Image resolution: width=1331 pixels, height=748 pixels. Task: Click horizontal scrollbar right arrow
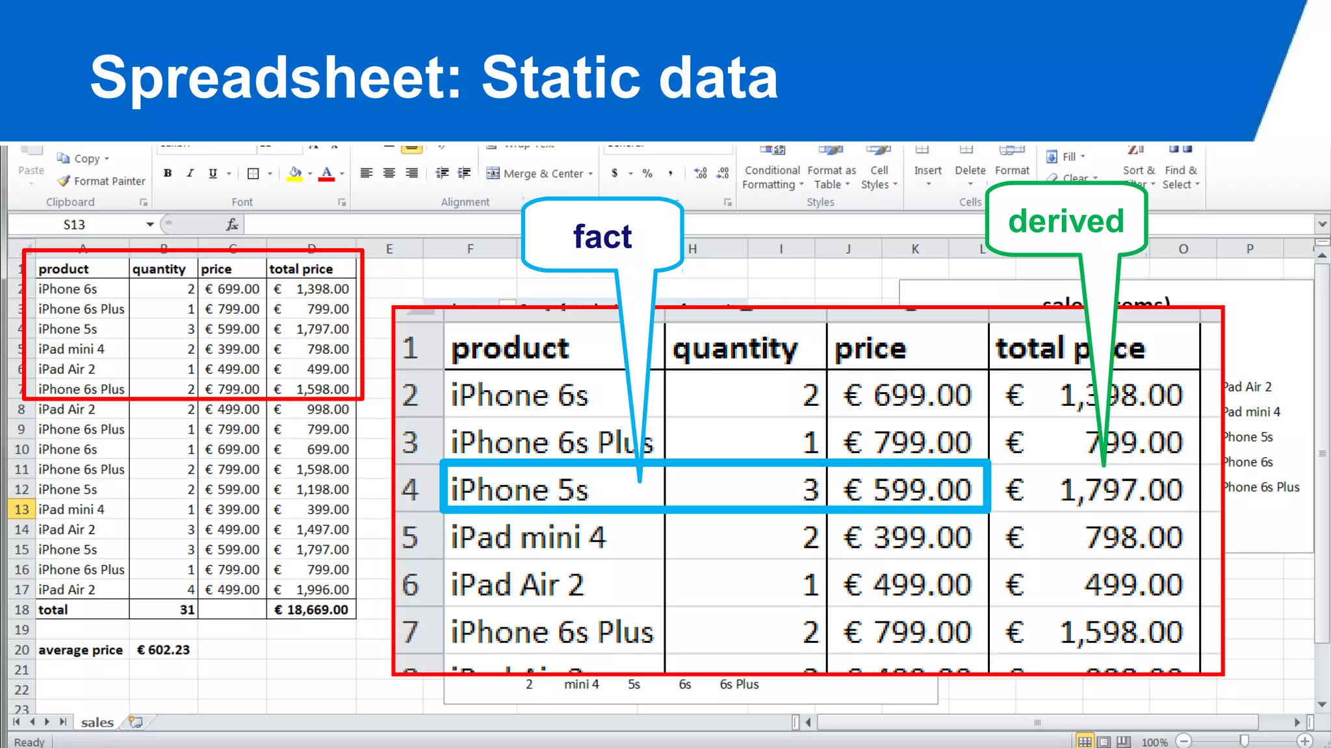pos(1297,722)
